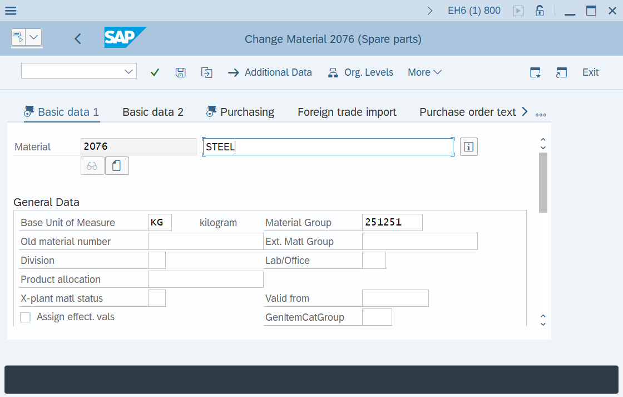Open the transaction command field dropdown
Viewport: 623px width, 397px height.
(x=129, y=71)
